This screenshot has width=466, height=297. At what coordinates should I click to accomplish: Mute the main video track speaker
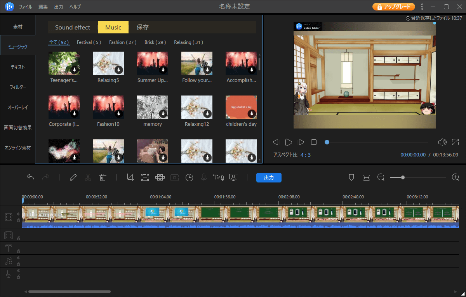coord(19,214)
